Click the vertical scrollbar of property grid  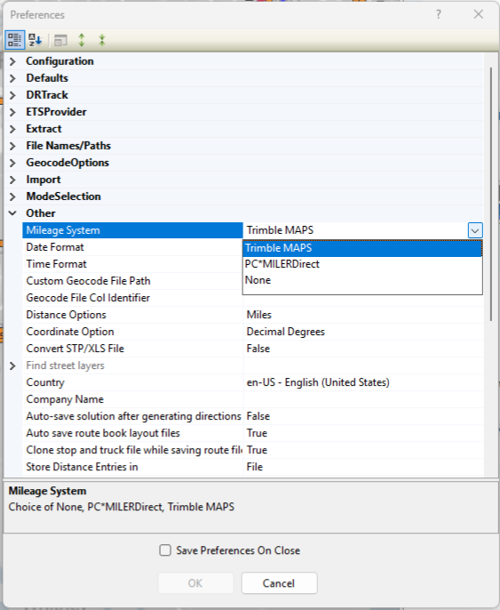(x=491, y=189)
